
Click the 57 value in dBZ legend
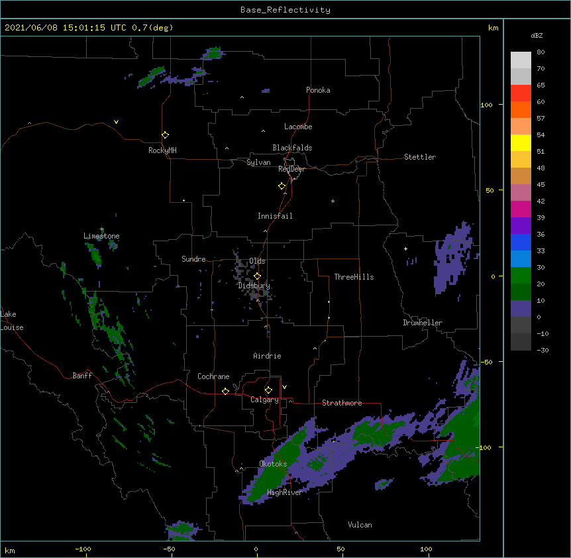541,118
